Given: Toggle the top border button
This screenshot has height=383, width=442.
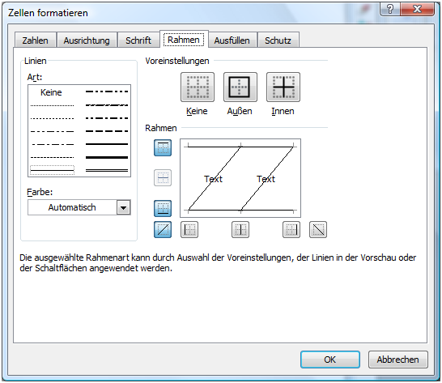Looking at the screenshot, I should tap(163, 148).
